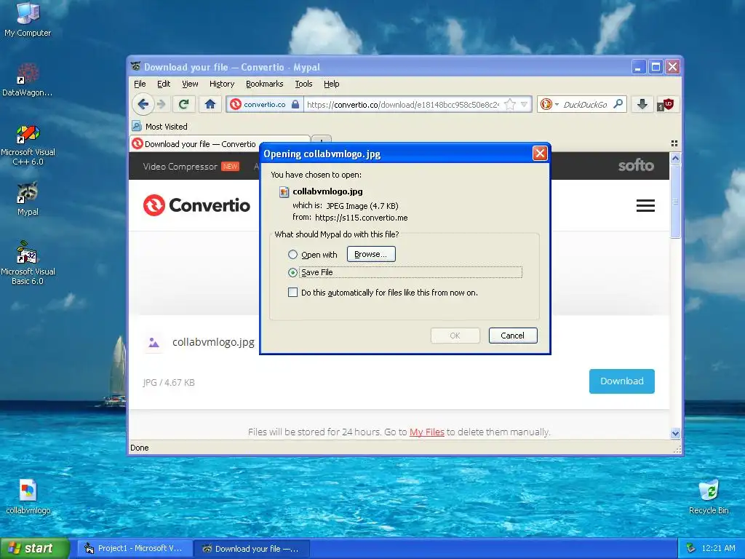Select the collabvmlogo file on desktop

pos(28,496)
